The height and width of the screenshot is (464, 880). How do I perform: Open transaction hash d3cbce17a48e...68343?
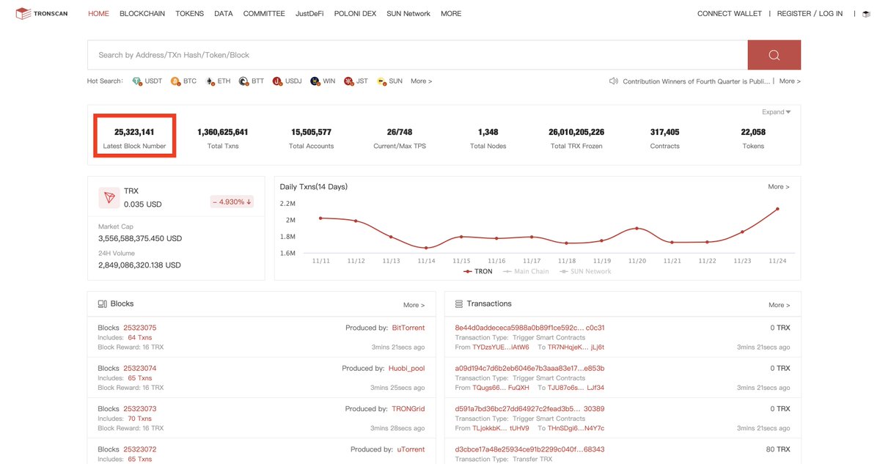[529, 449]
